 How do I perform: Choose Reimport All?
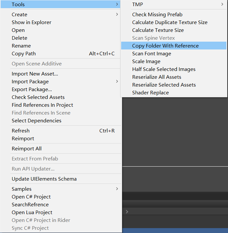click(27, 149)
